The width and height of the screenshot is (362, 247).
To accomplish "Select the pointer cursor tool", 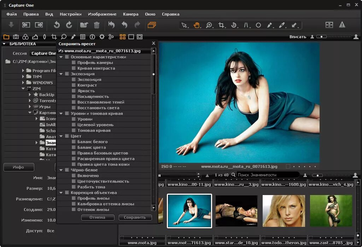I will [x=184, y=25].
